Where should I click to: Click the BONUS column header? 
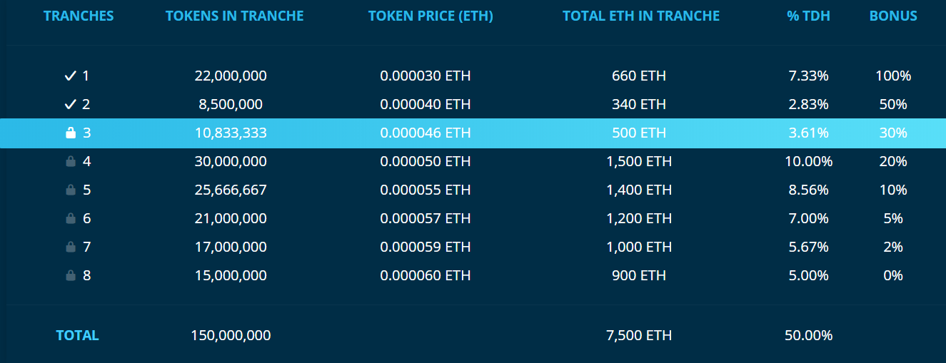coord(893,16)
